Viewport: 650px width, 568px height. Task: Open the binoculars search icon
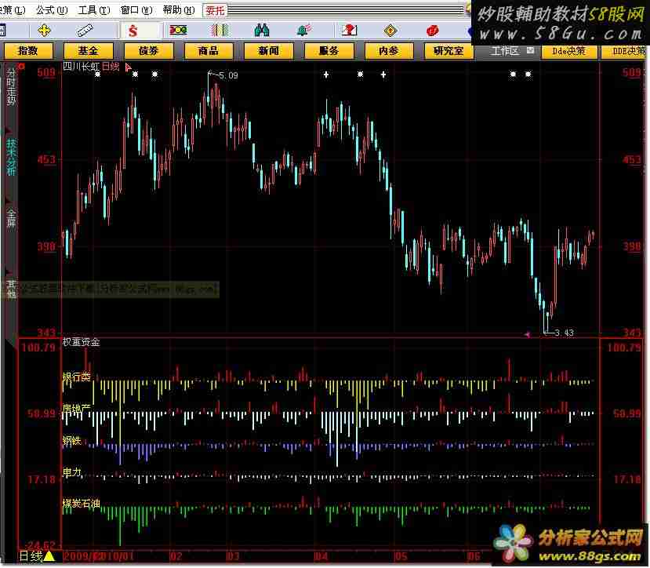pyautogui.click(x=262, y=31)
